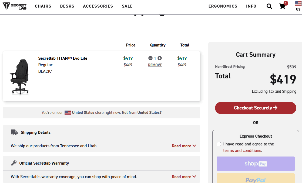Screen dimensions: 302x183
Task: Click the TITAN Evo Lite chair thumbnail
Action: click(19, 77)
